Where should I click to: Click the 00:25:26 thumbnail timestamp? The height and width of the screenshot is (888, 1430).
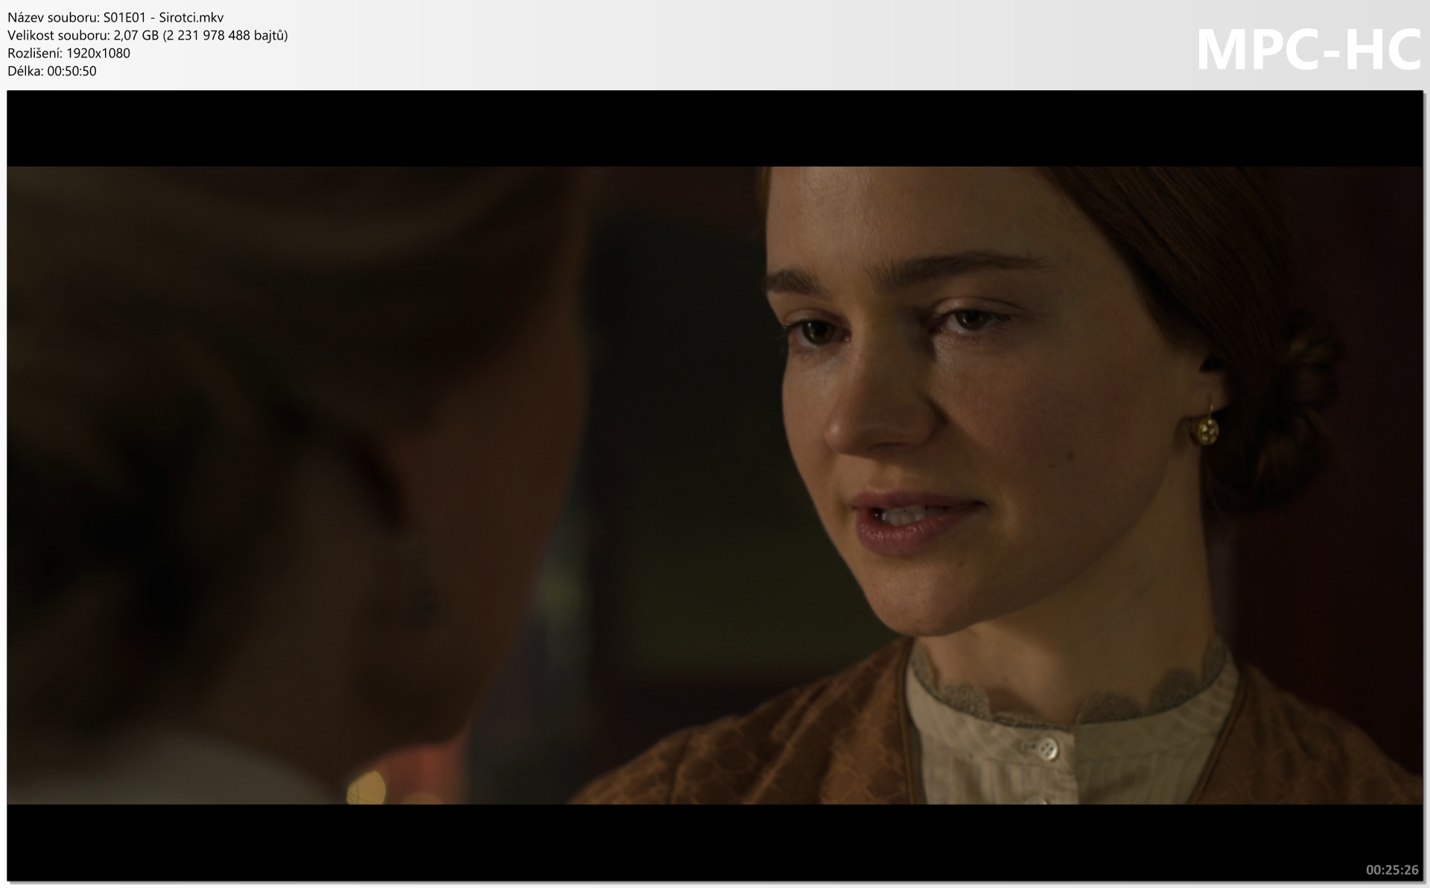[x=1391, y=869]
